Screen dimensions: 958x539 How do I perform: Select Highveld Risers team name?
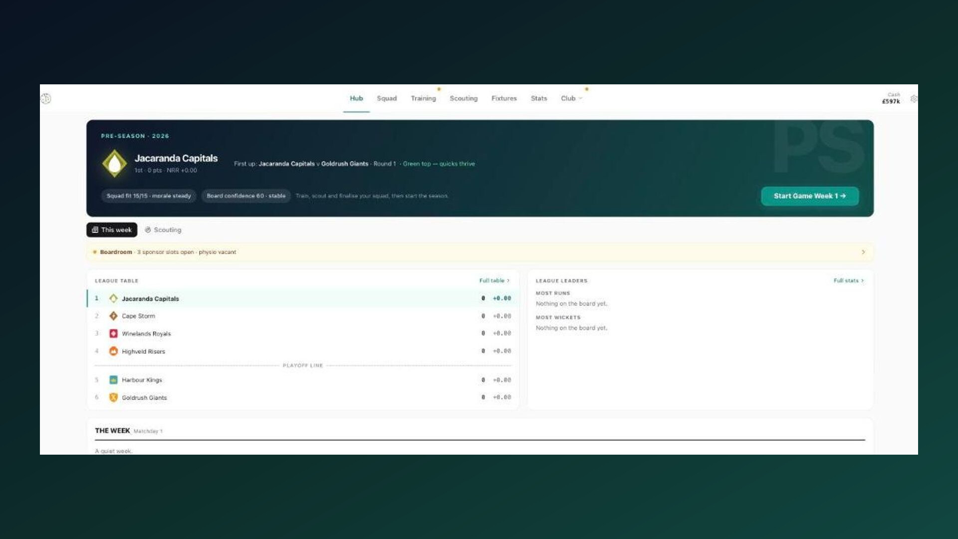pyautogui.click(x=143, y=351)
